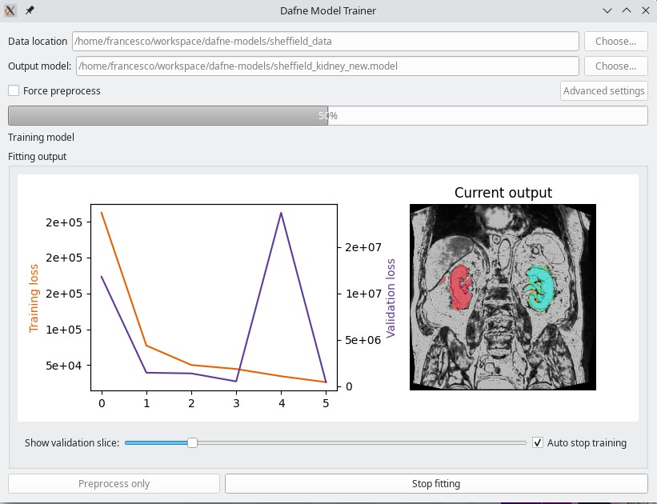657x504 pixels.
Task: Click the Current output kidney image
Action: (x=503, y=297)
